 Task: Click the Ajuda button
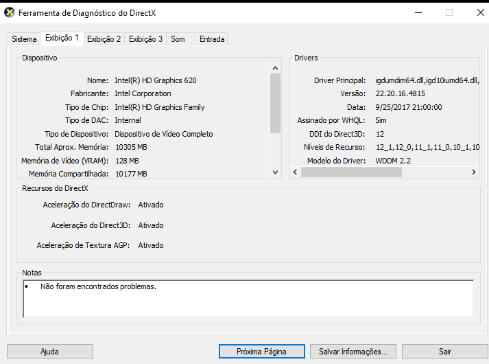[49, 351]
